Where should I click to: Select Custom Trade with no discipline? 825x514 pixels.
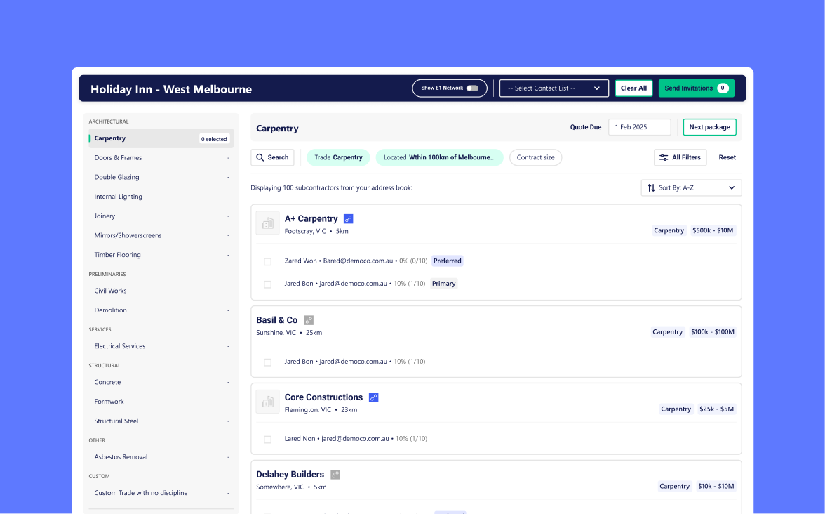click(161, 493)
